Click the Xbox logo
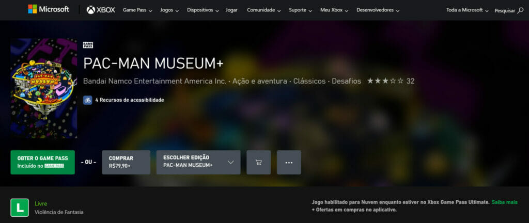The height and width of the screenshot is (223, 529). click(101, 10)
